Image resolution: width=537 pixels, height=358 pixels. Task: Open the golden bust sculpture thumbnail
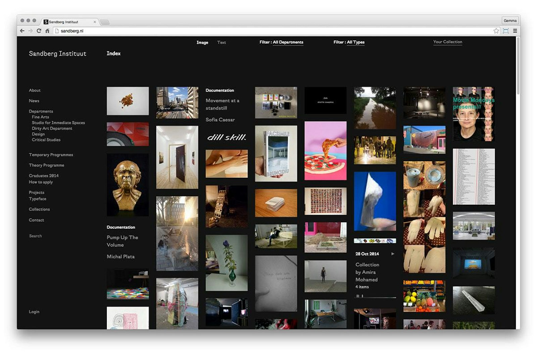click(128, 185)
